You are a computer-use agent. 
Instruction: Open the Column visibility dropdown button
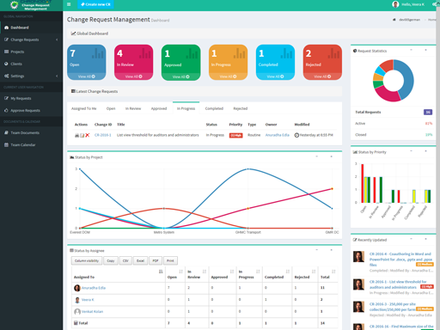pyautogui.click(x=87, y=260)
